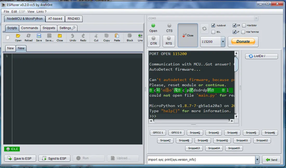The width and height of the screenshot is (286, 168).
Task: Enable the blank checkbox left of Open
Action: (8, 38)
